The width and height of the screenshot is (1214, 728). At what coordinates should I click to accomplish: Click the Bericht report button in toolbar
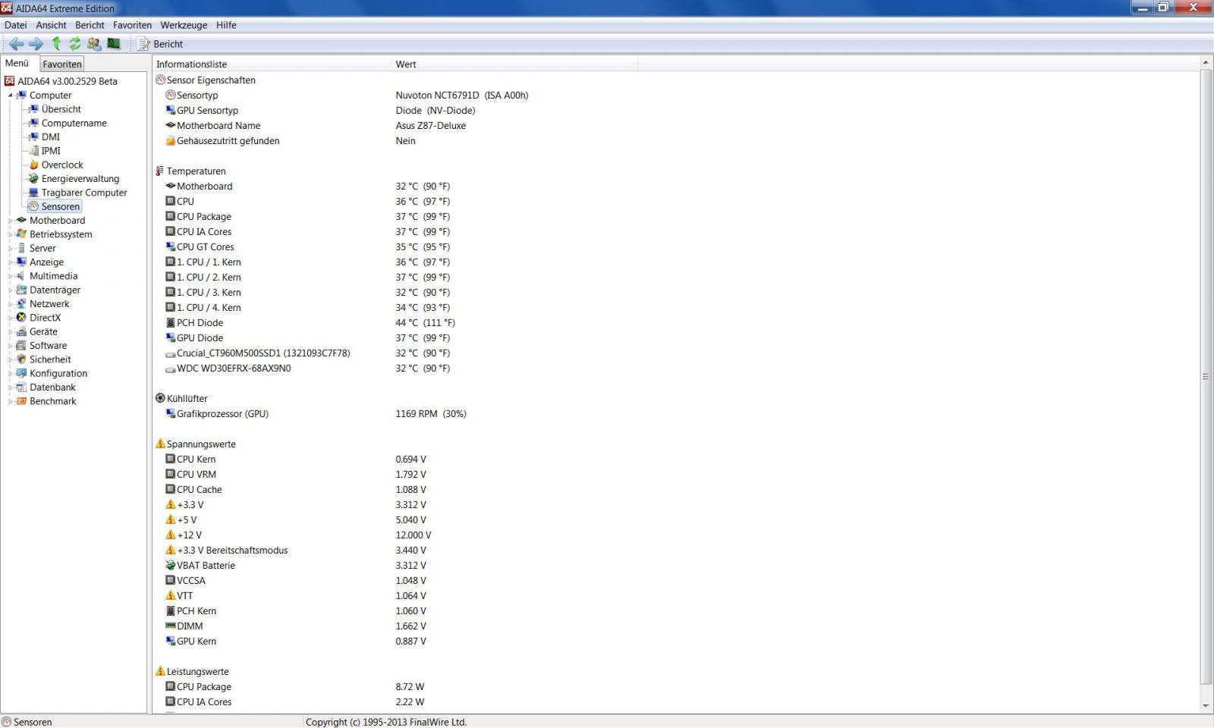[160, 44]
